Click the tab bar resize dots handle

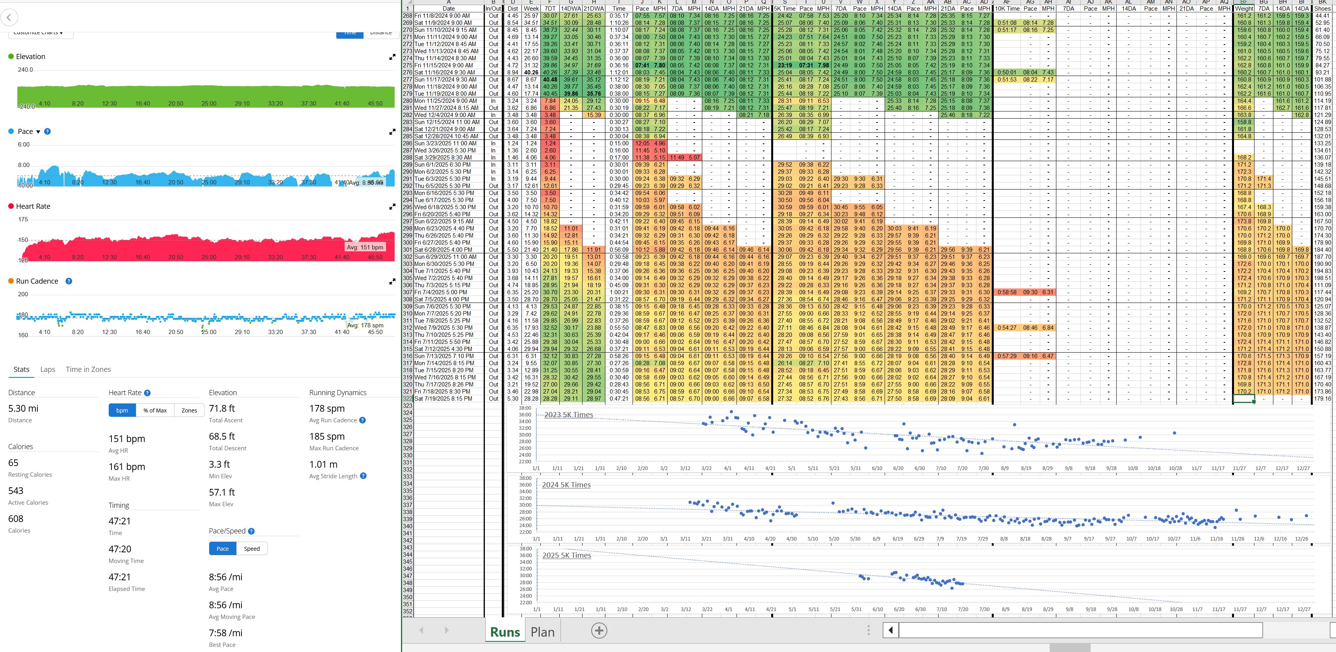(868, 630)
